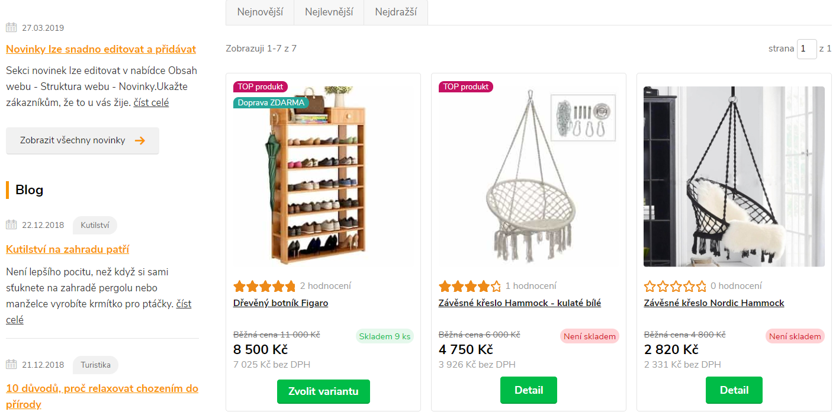Click the calendar icon beside 27.03.2019

coord(11,28)
